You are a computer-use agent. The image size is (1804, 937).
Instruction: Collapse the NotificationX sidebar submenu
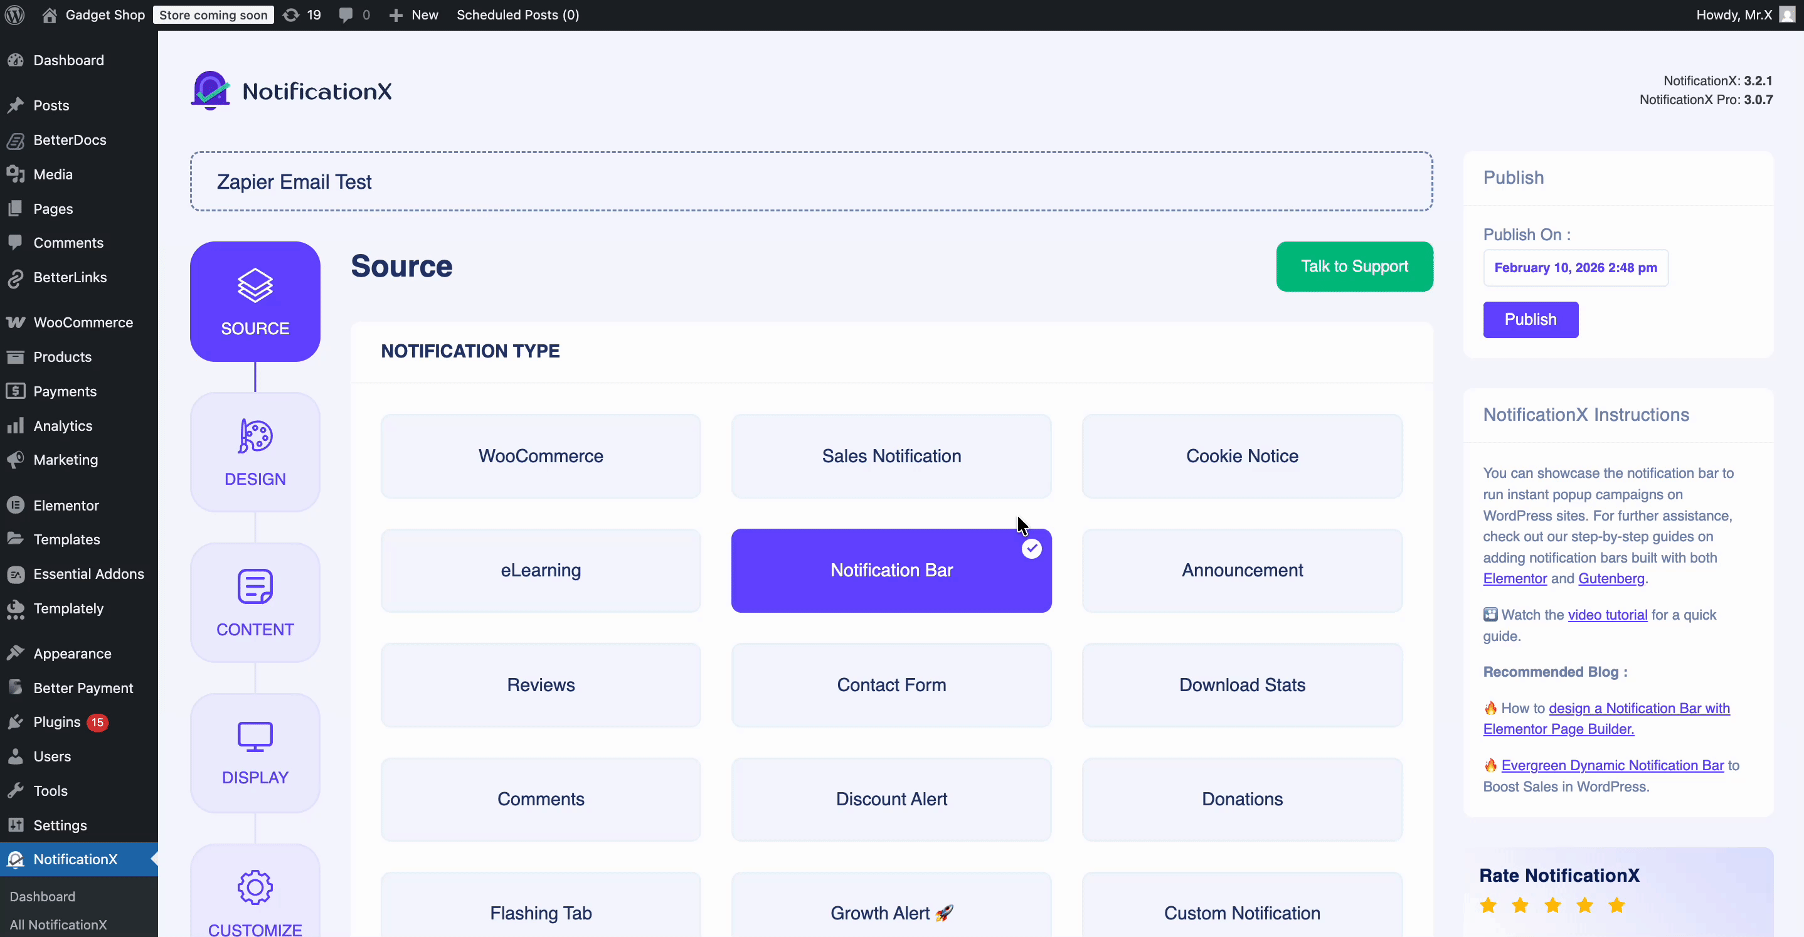click(x=156, y=859)
